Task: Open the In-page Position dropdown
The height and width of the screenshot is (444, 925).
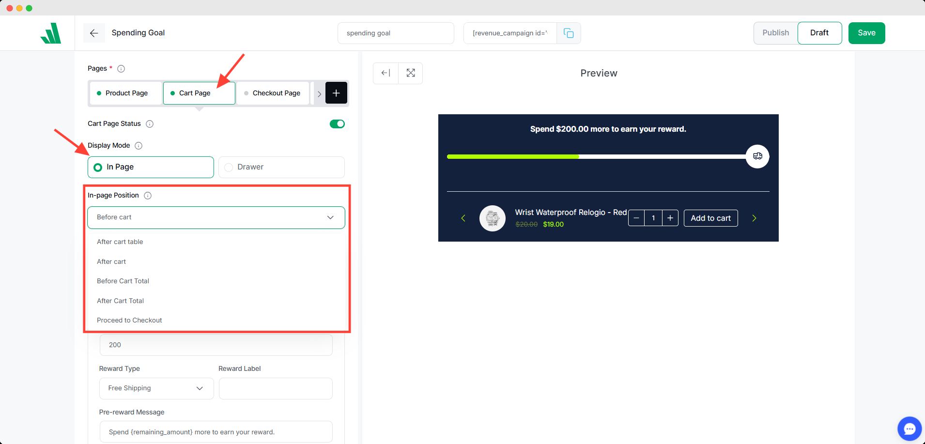Action: coord(216,217)
